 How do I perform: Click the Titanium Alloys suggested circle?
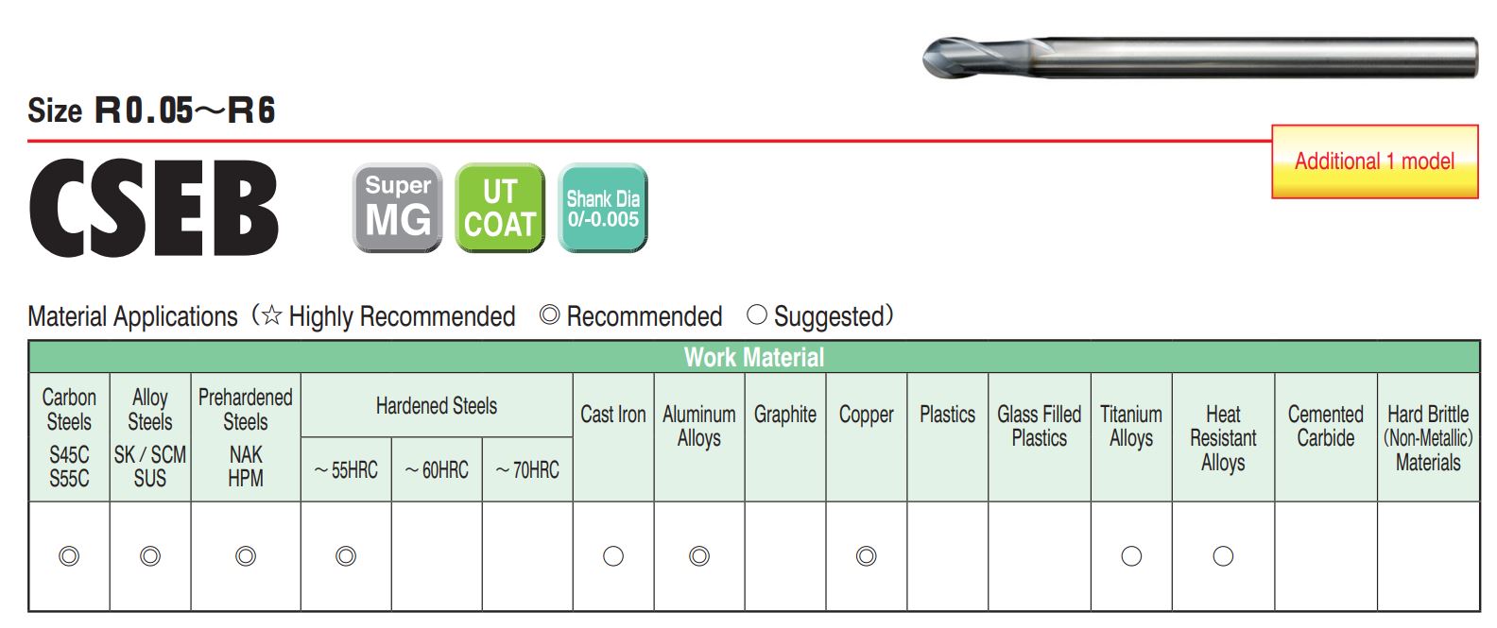click(1131, 556)
